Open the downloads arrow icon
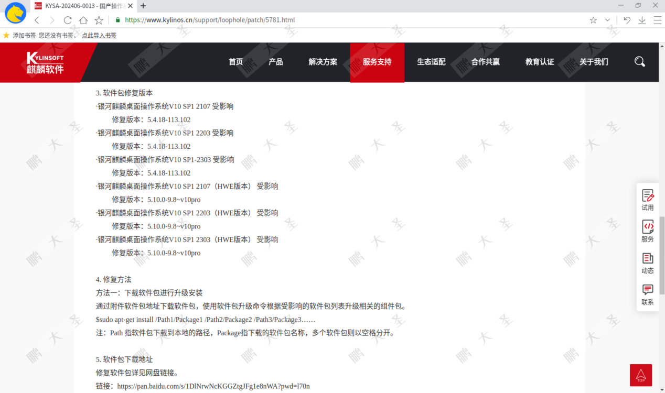This screenshot has width=665, height=393. pyautogui.click(x=642, y=20)
